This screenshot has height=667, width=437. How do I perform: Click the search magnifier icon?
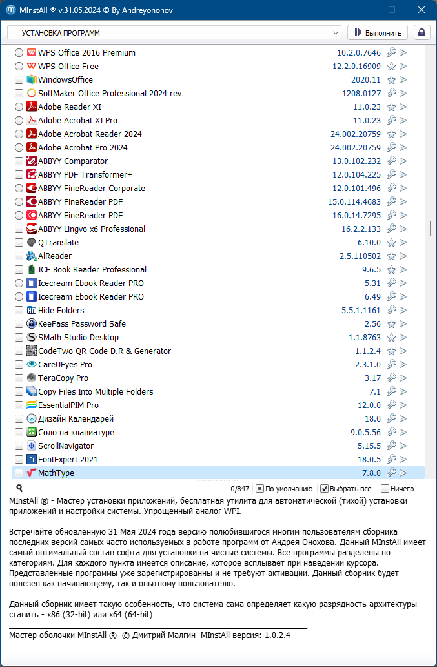pyautogui.click(x=19, y=488)
